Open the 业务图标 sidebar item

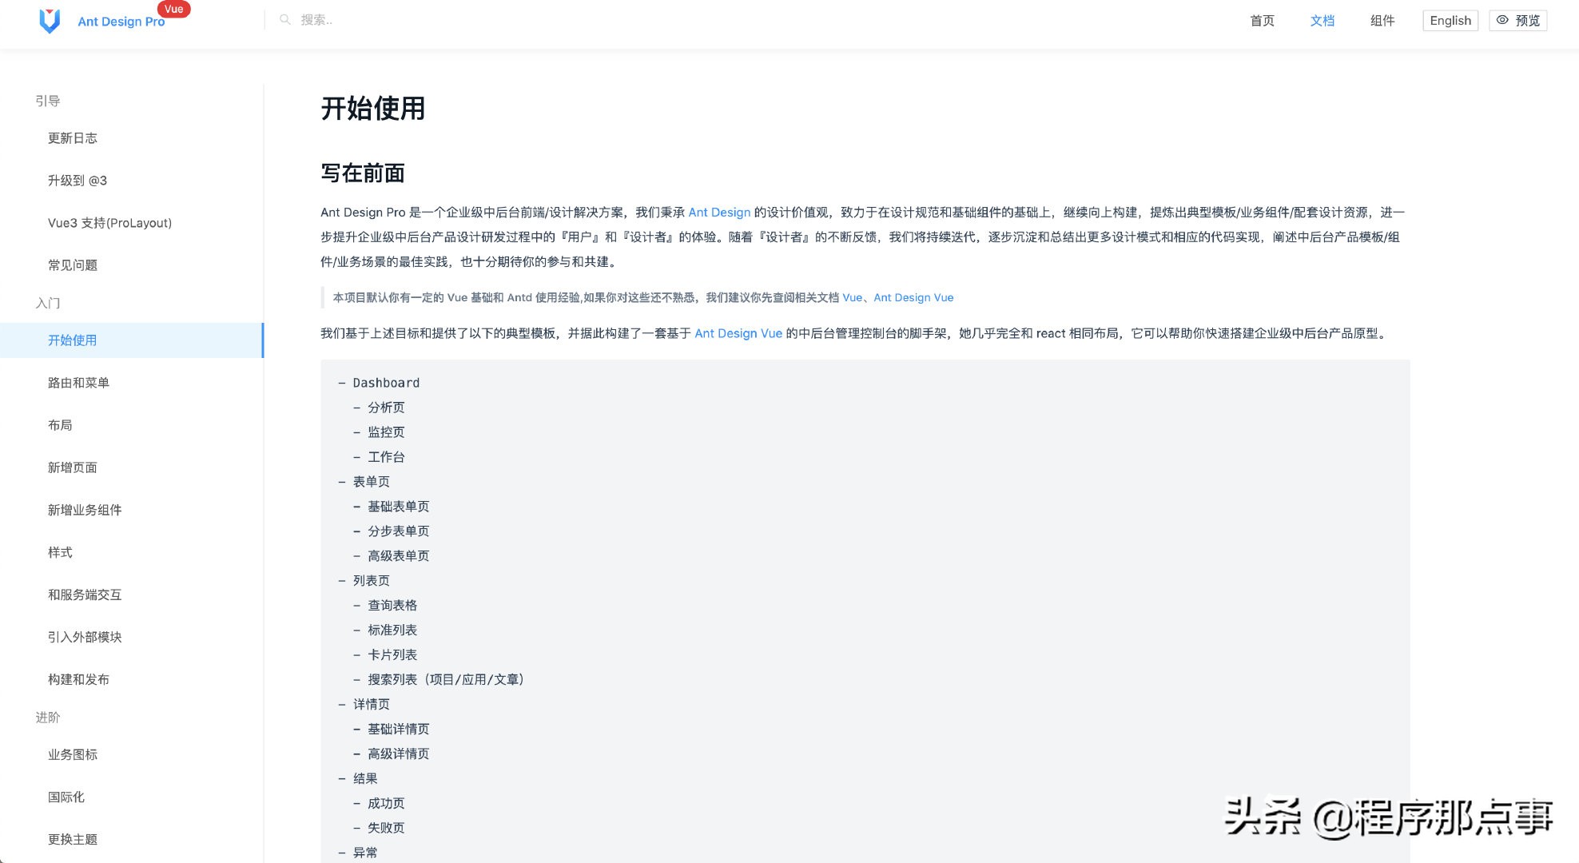coord(73,754)
